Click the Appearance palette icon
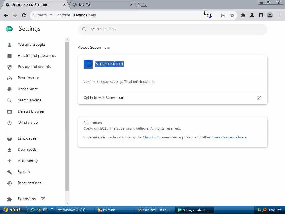 (x=9, y=89)
